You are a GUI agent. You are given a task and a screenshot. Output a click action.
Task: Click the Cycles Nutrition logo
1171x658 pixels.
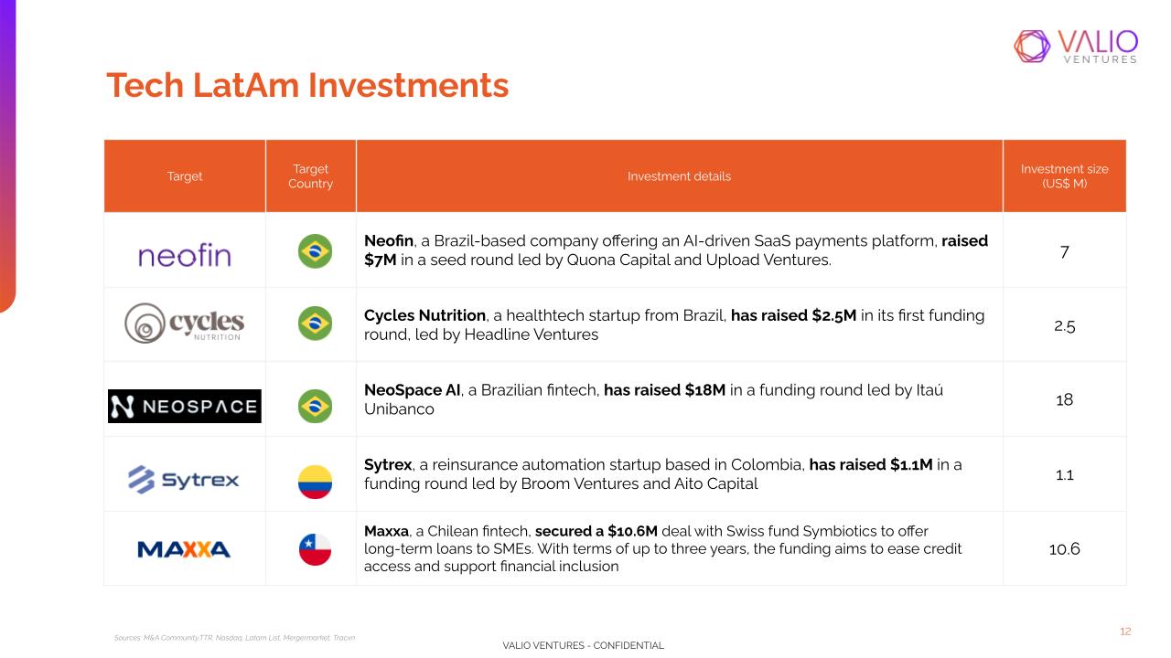(x=185, y=324)
